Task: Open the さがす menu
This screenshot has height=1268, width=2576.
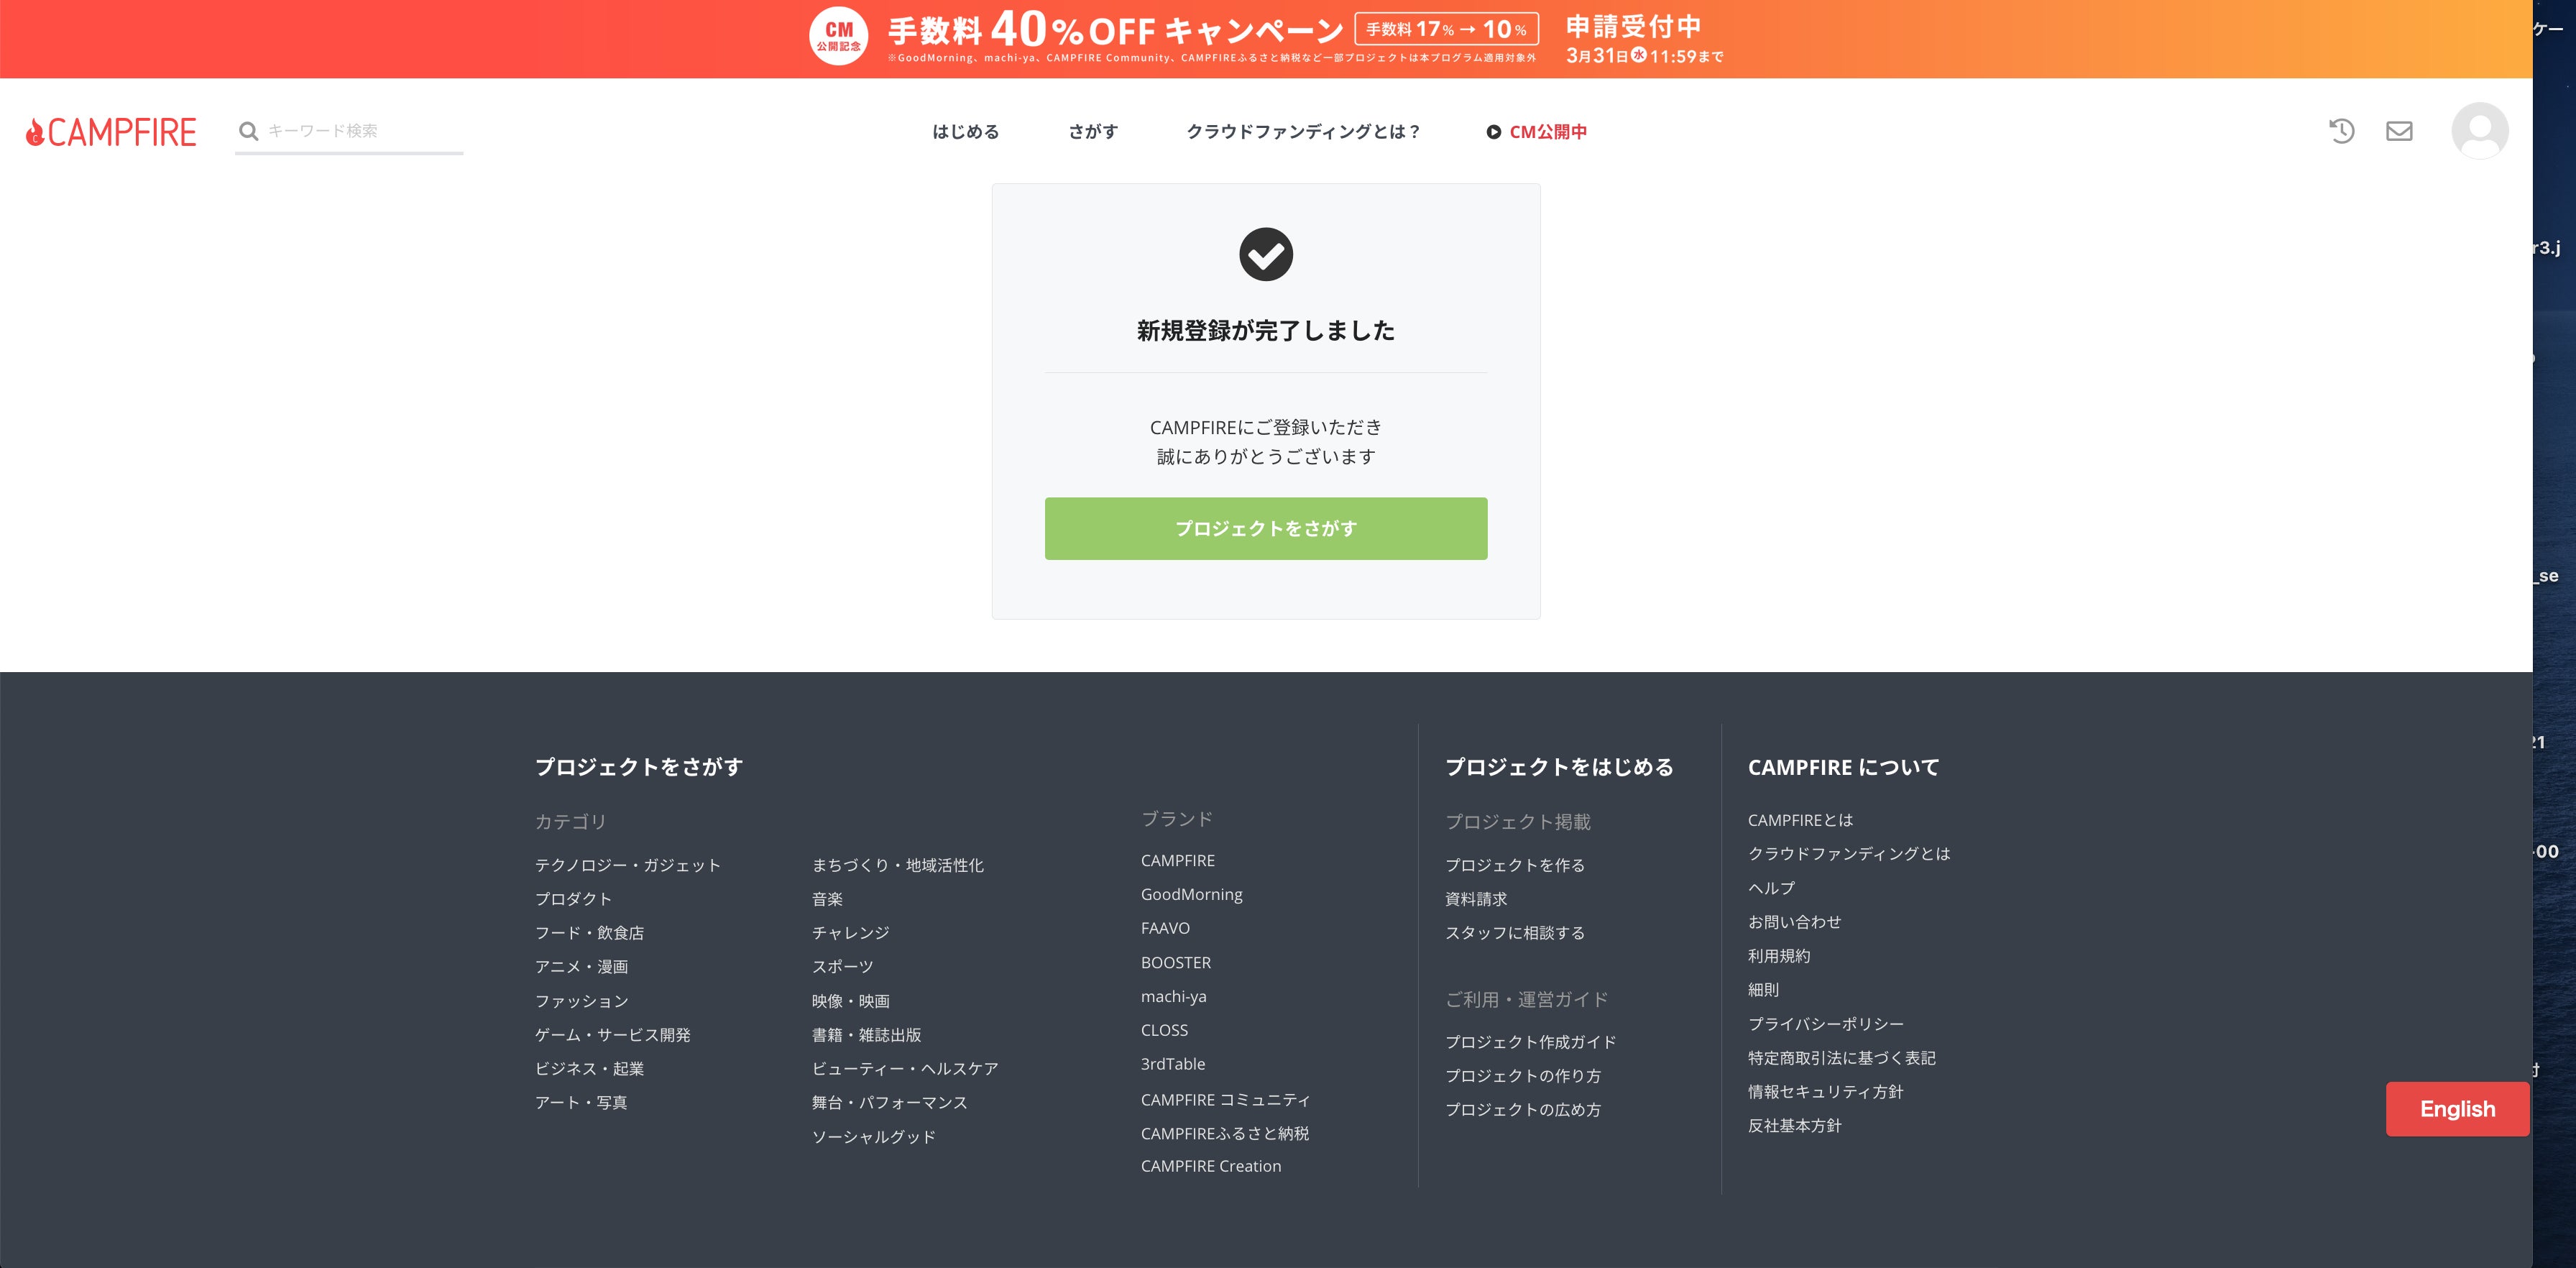Action: pyautogui.click(x=1093, y=132)
